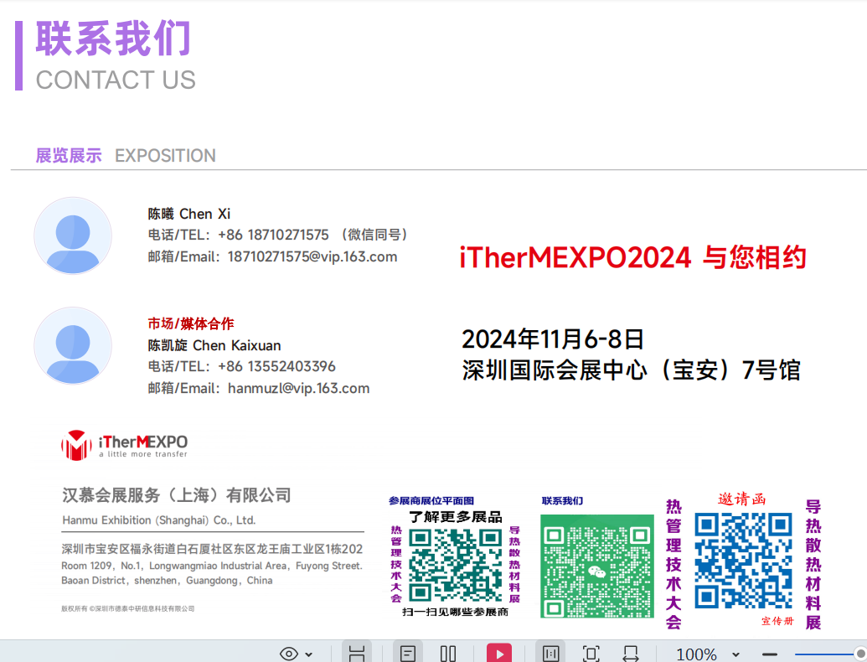867x662 pixels.
Task: Zoom out using the minus button
Action: 770,654
